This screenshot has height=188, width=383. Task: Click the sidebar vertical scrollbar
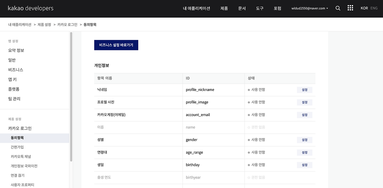pyautogui.click(x=71, y=97)
